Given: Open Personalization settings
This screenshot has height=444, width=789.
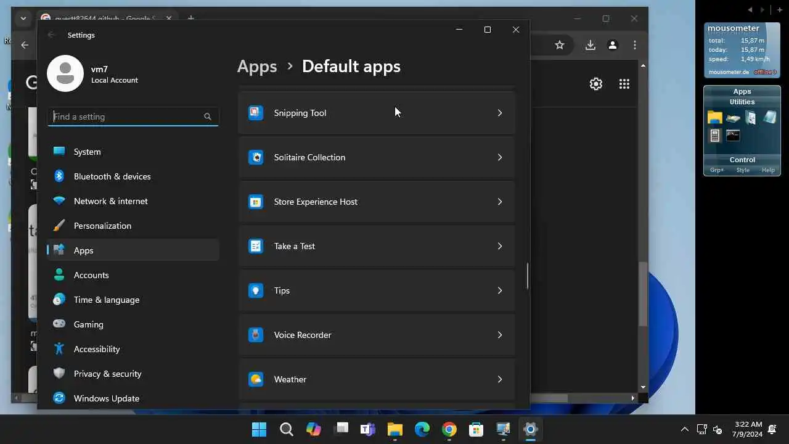Looking at the screenshot, I should click(133, 226).
